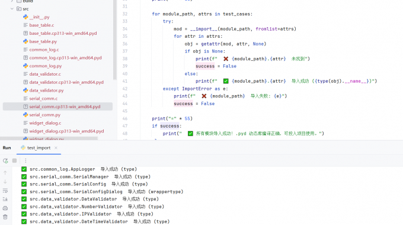The image size is (403, 225).
Task: Click the clear all trash icon
Action: point(5,217)
